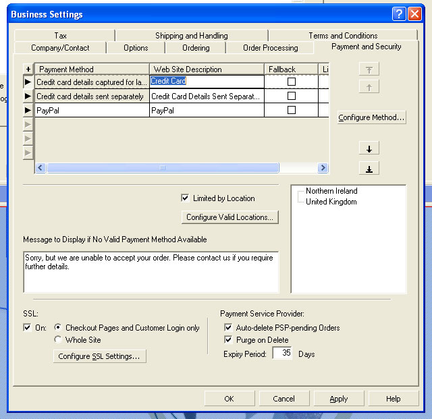
Task: Select the Whole Site radio option
Action: [x=58, y=340]
